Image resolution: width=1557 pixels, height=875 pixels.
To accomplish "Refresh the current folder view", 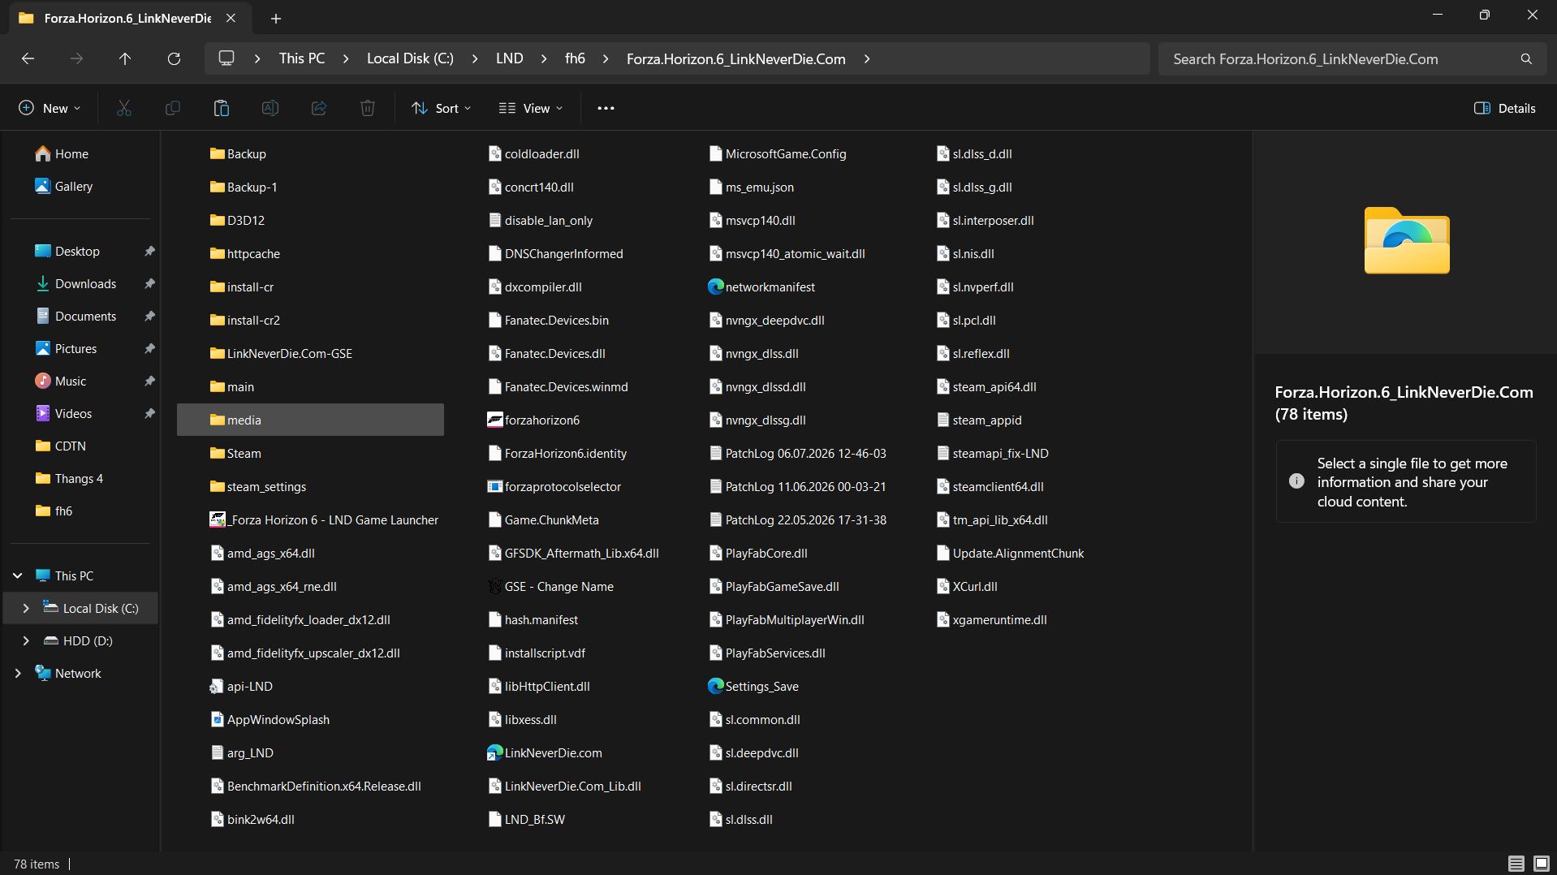I will click(x=174, y=58).
